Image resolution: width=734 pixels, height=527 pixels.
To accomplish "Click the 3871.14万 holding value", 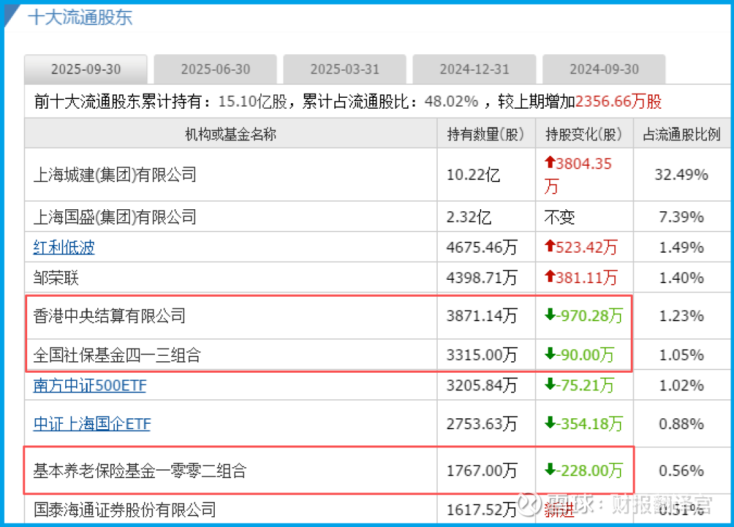I will [482, 316].
